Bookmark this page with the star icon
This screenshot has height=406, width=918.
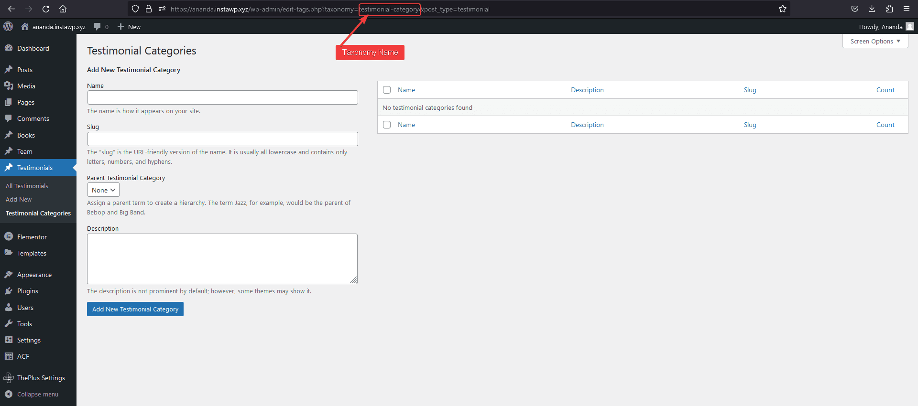pos(783,9)
